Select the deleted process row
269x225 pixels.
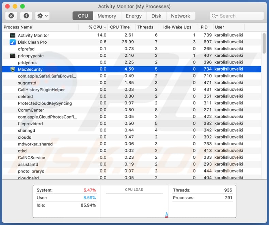point(132,96)
